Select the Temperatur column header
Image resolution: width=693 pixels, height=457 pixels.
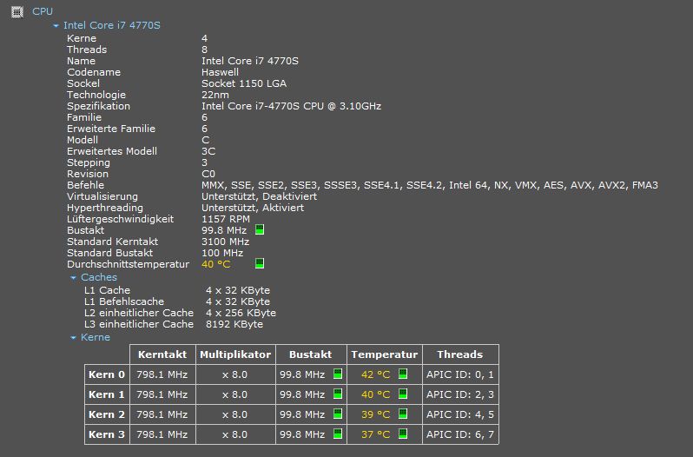(384, 354)
